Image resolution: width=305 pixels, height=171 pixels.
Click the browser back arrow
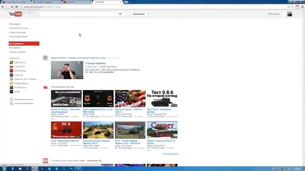click(x=3, y=7)
